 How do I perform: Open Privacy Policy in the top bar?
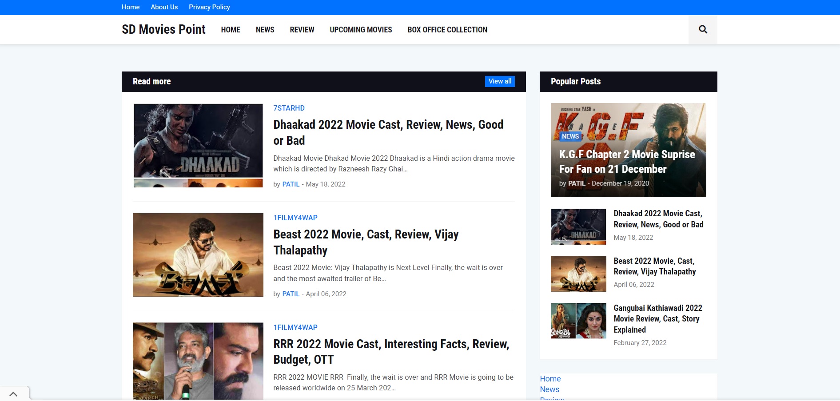[x=209, y=7]
